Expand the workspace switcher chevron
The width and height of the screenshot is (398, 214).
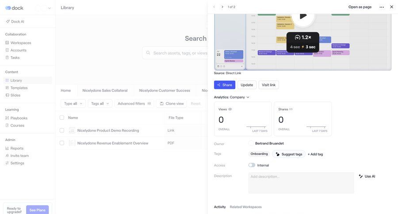click(x=50, y=8)
